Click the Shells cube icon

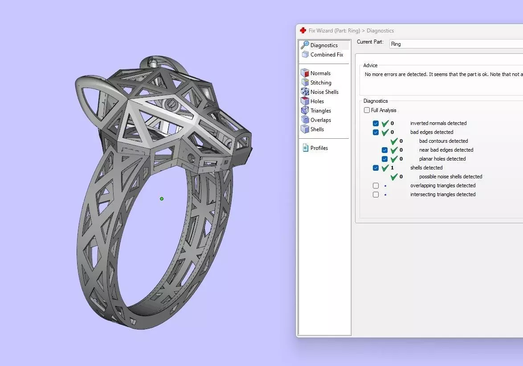tap(305, 129)
